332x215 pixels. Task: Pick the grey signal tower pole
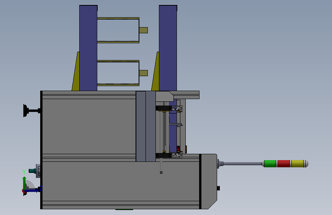click(x=242, y=164)
